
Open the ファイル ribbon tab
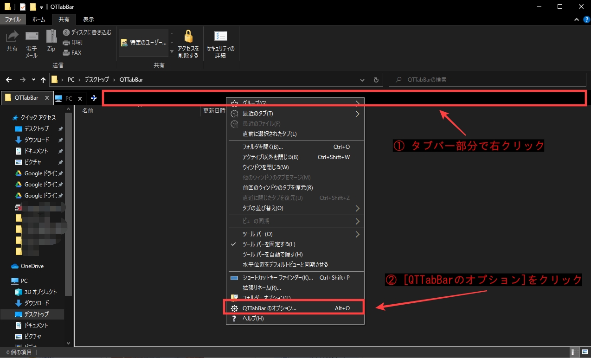(x=13, y=19)
